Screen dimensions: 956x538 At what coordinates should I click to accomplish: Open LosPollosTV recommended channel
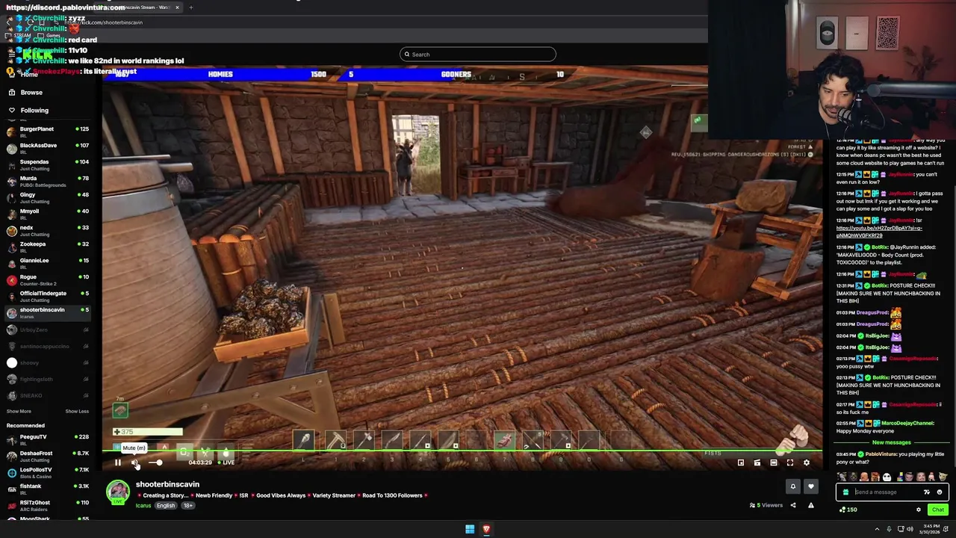(46, 472)
